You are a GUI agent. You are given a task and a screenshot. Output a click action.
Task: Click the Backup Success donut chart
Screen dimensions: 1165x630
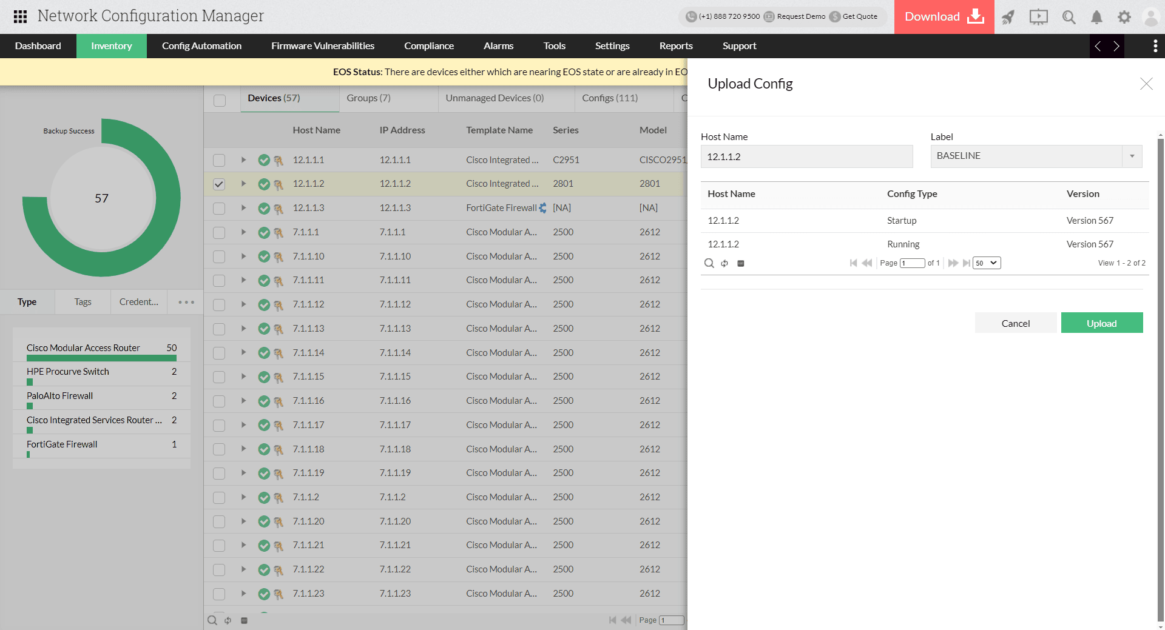point(102,198)
